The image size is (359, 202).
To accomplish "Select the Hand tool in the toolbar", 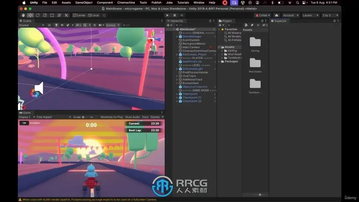I will click(x=23, y=15).
